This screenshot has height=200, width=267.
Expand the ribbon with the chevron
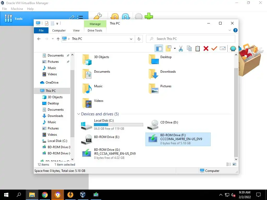(230, 30)
